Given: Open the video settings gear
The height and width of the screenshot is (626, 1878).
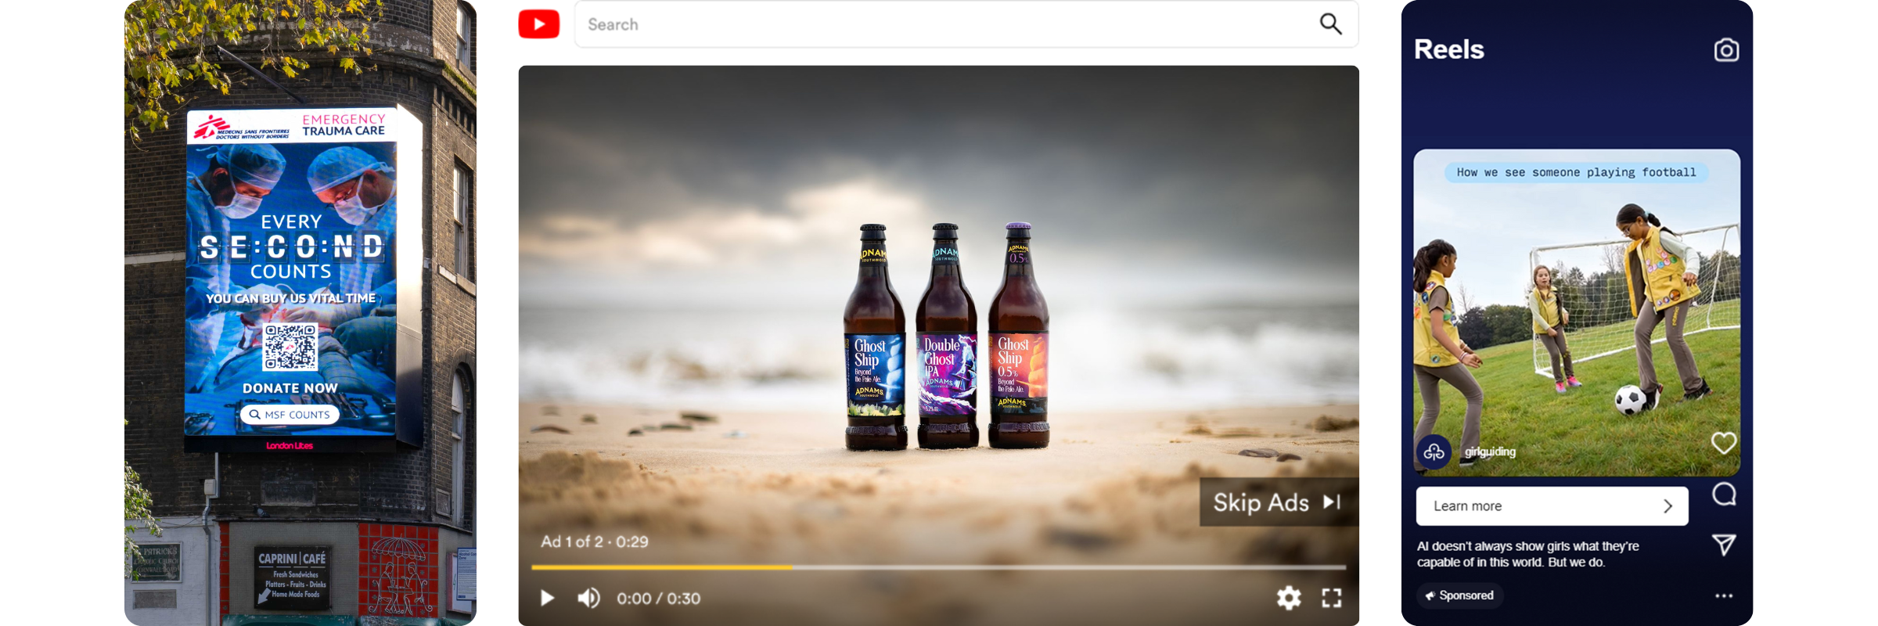Looking at the screenshot, I should click(1289, 598).
